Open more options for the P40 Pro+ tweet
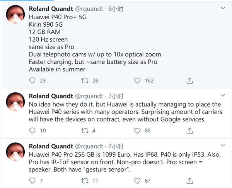The width and height of the screenshot is (232, 188). [222, 7]
